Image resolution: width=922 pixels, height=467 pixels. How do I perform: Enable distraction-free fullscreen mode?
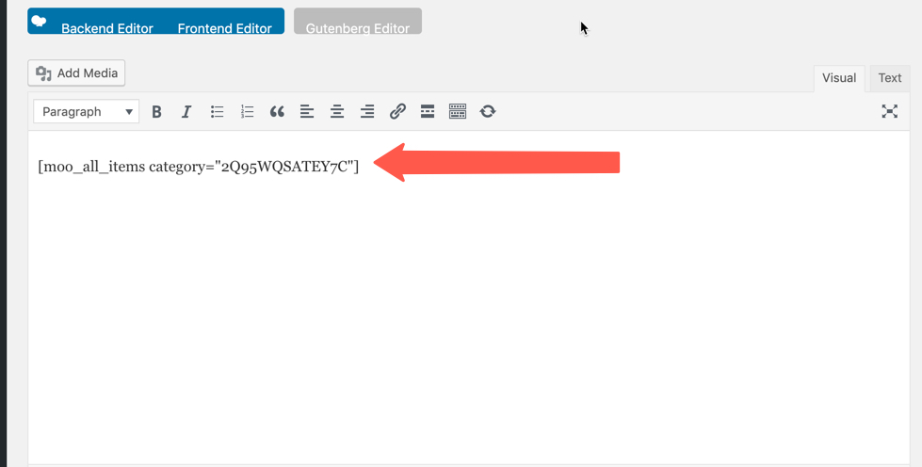[890, 111]
